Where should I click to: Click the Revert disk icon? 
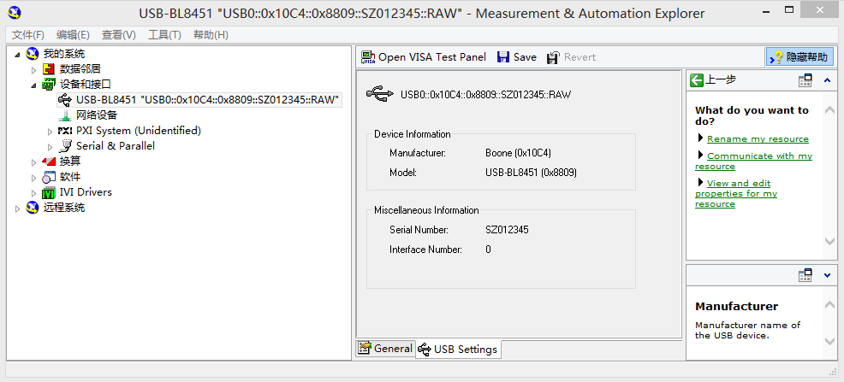553,57
